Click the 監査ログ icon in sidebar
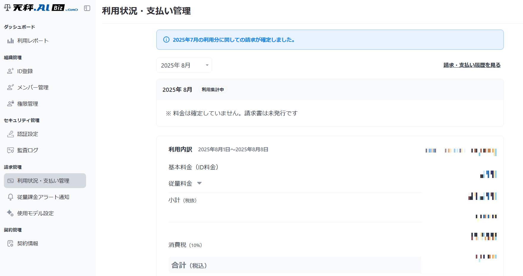 pos(10,150)
